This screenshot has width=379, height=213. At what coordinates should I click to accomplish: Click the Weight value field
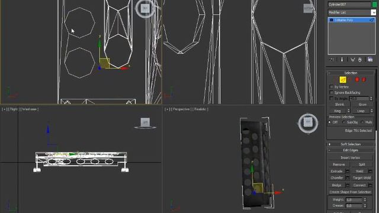[x=354, y=200]
